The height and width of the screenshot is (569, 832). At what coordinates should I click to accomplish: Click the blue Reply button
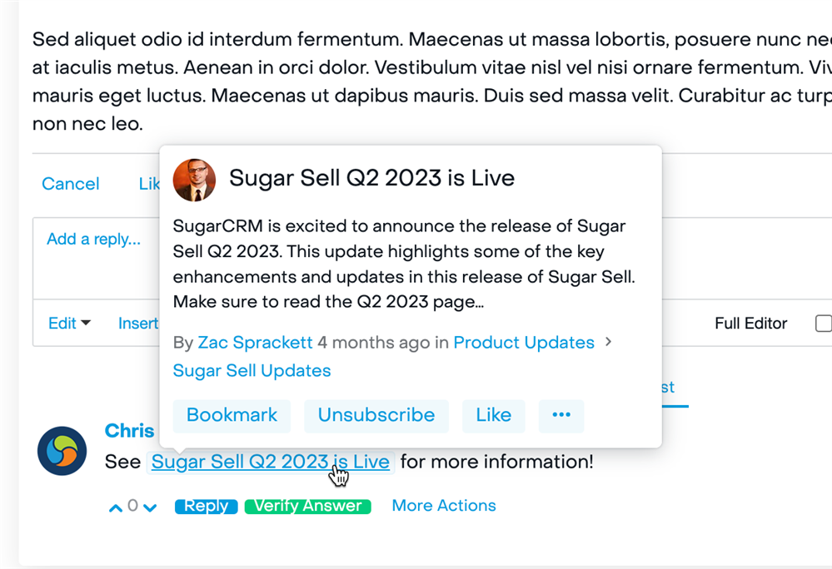coord(206,506)
